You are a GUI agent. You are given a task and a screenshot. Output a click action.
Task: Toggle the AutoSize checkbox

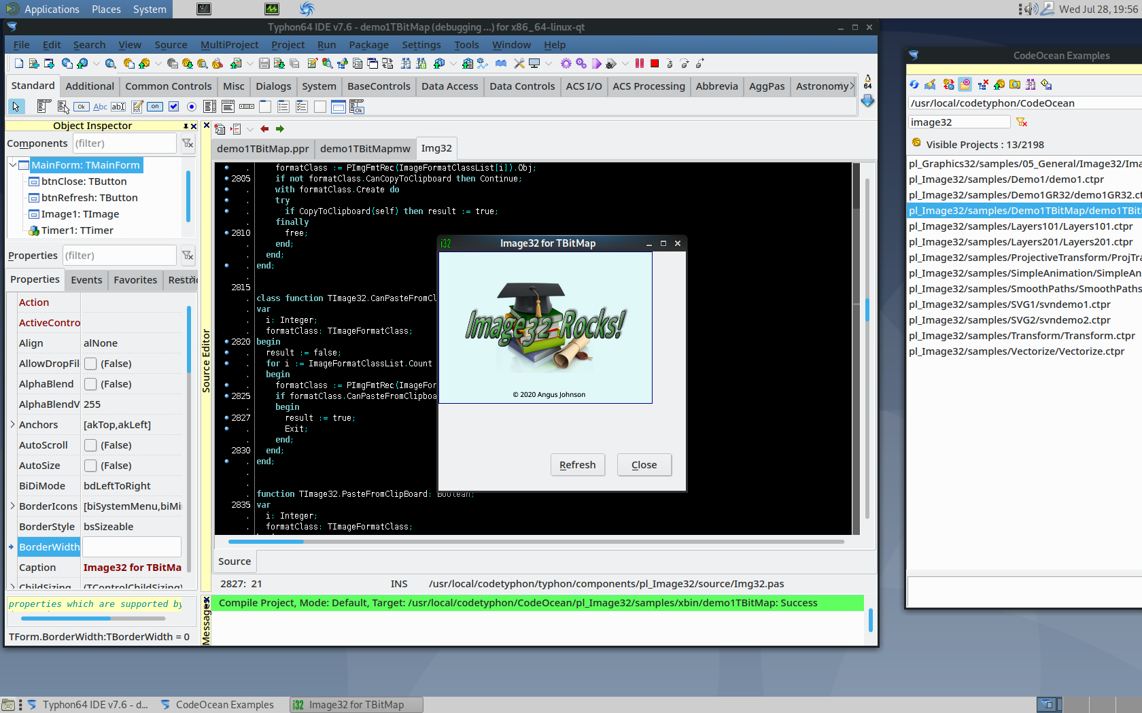[x=90, y=466]
